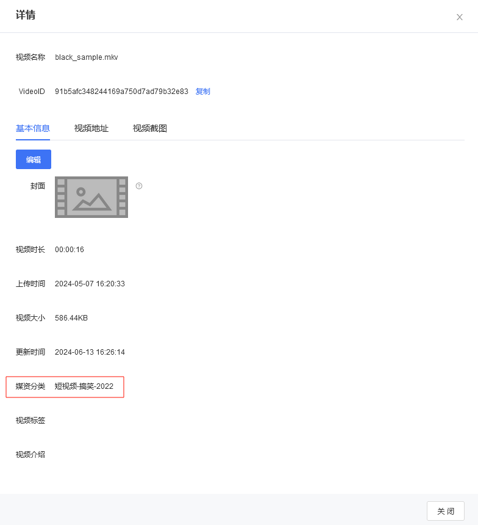Click the video cover placeholder thumbnail
This screenshot has width=478, height=525.
pos(91,197)
